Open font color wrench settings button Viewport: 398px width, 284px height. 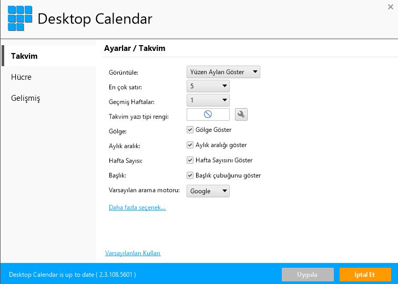(241, 114)
